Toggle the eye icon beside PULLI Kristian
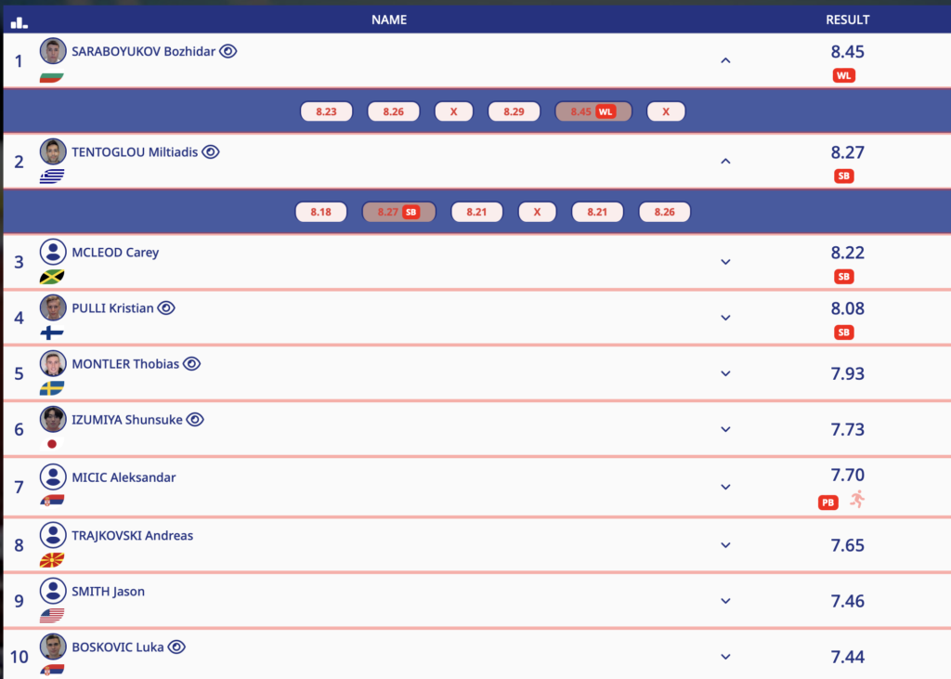Screen dimensions: 951x679 [166, 307]
